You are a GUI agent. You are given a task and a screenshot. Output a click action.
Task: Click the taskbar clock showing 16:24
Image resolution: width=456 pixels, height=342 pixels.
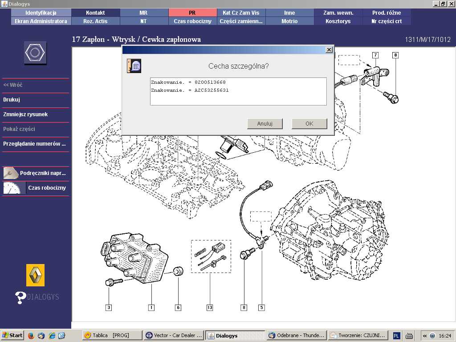tap(445, 336)
